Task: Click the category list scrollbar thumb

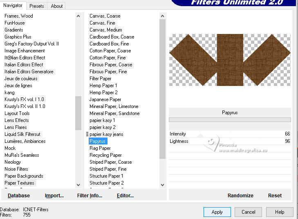Action: [x=78, y=113]
